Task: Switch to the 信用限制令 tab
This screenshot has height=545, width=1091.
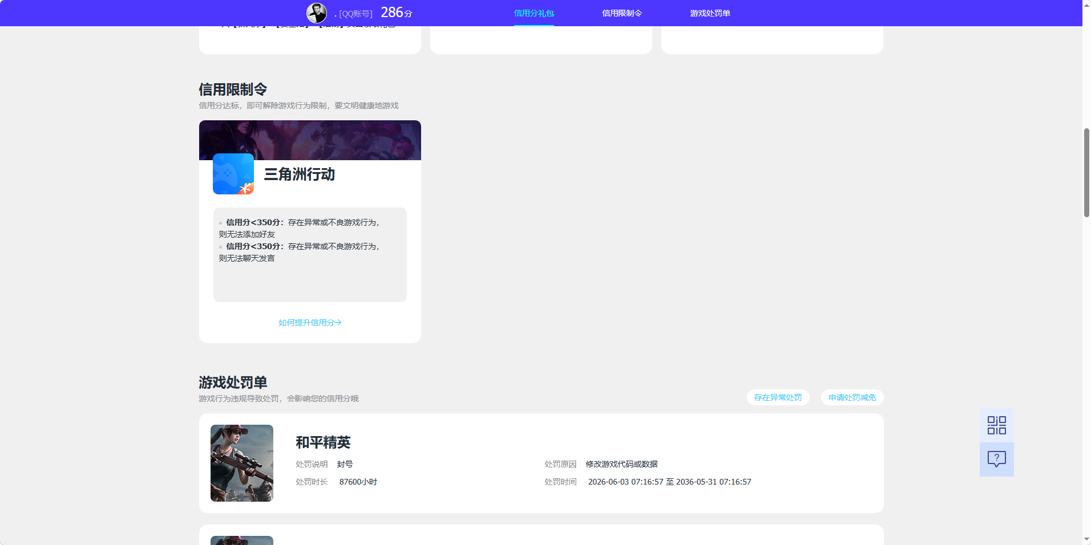Action: pos(622,13)
